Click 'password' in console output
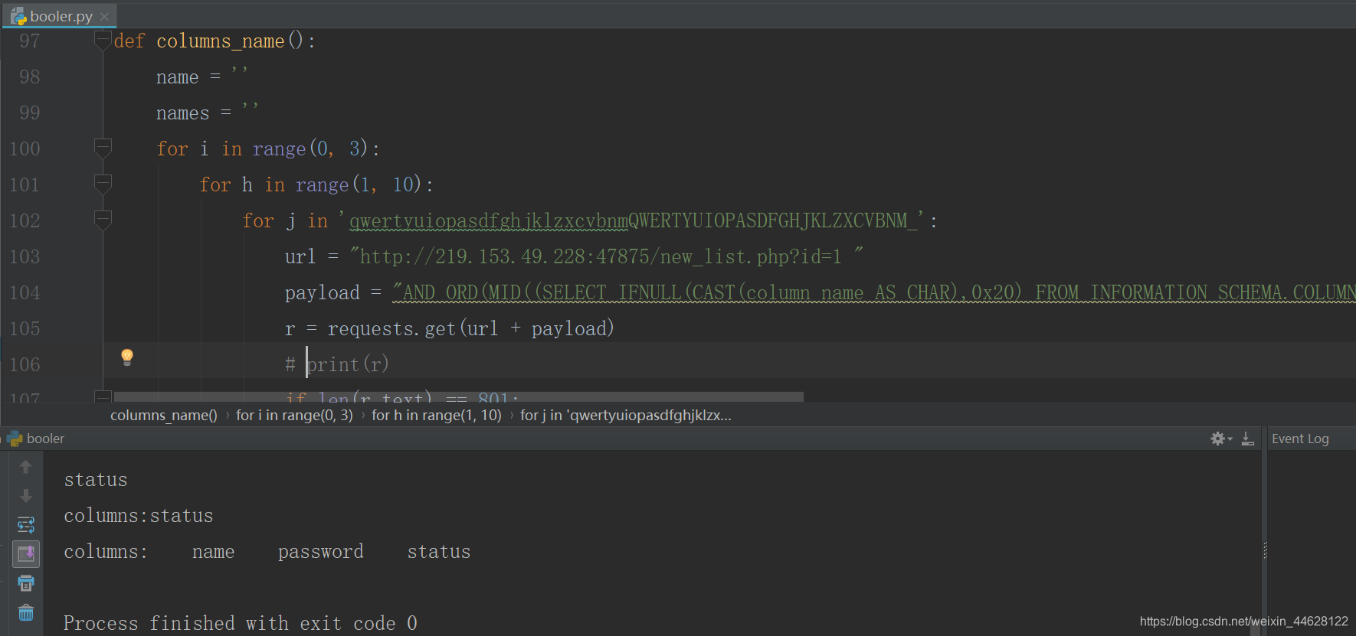Image resolution: width=1356 pixels, height=636 pixels. coord(321,552)
